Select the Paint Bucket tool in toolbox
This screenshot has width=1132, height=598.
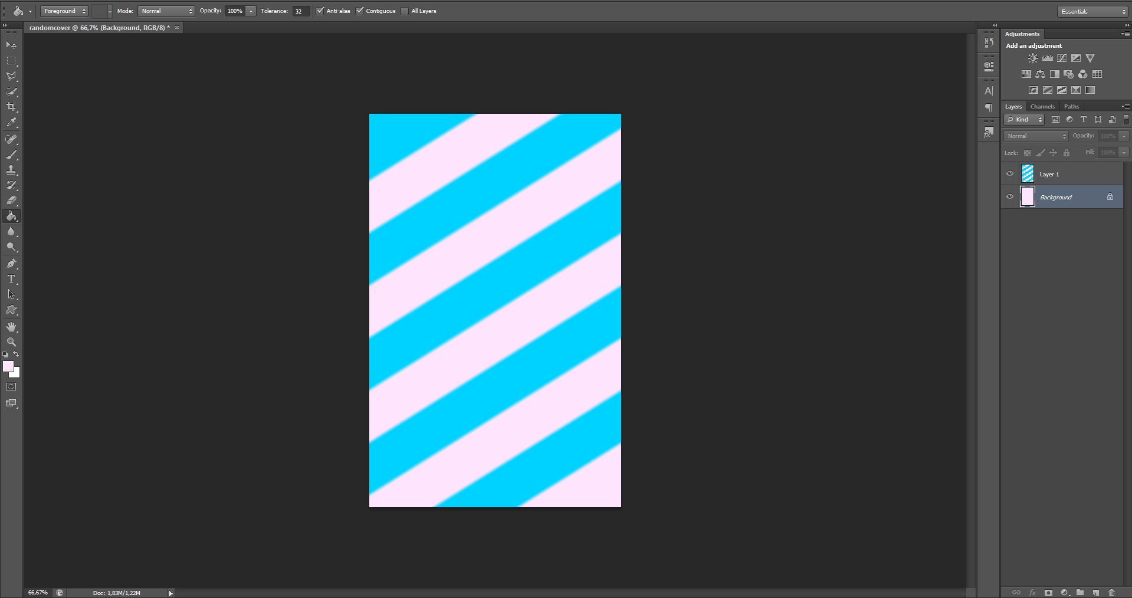pyautogui.click(x=11, y=216)
